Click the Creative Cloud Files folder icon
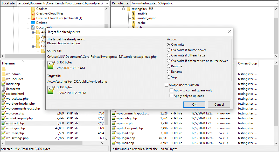Screen dimensions: 279x152 pos(33,13)
